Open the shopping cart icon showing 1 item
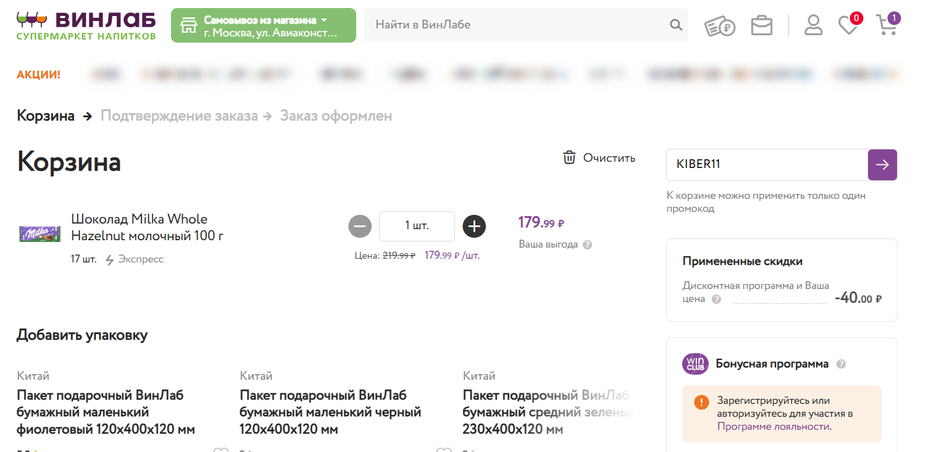This screenshot has width=939, height=452. pos(887,25)
